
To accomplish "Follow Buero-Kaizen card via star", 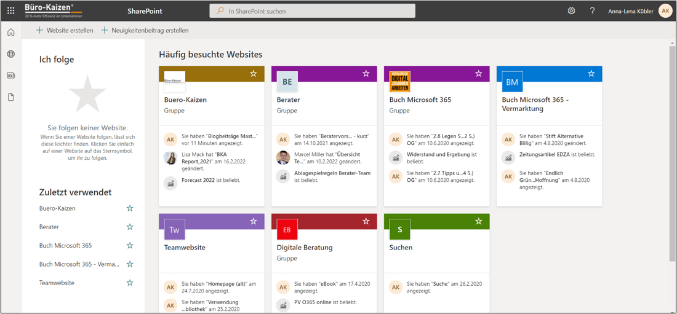I will click(x=254, y=74).
